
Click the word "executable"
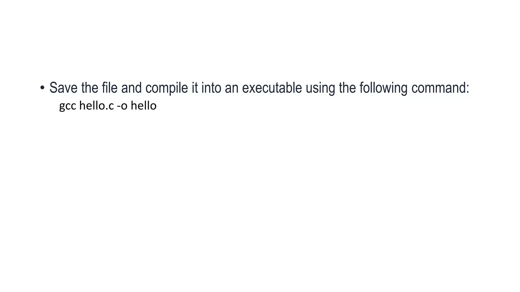pos(272,88)
